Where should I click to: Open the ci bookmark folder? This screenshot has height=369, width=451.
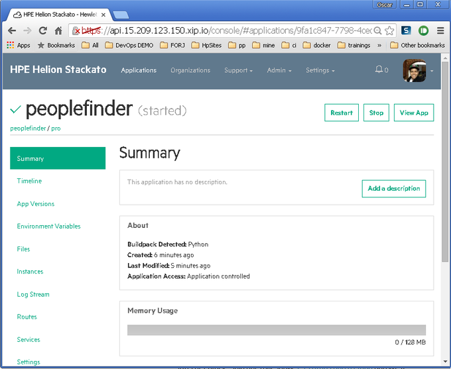289,45
